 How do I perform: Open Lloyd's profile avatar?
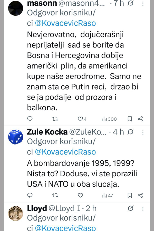click(16, 213)
